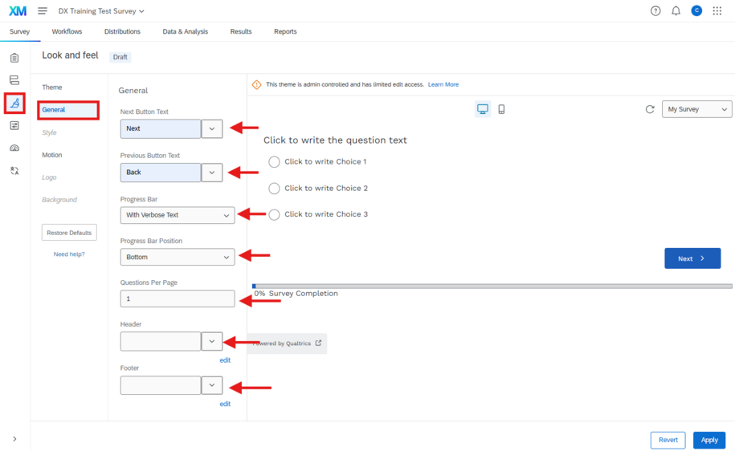This screenshot has height=451, width=735.
Task: Open the survey flow icon in sidebar
Action: coord(14,80)
